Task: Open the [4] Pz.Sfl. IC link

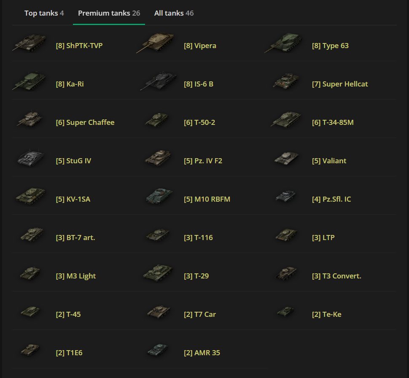Action: pos(331,199)
